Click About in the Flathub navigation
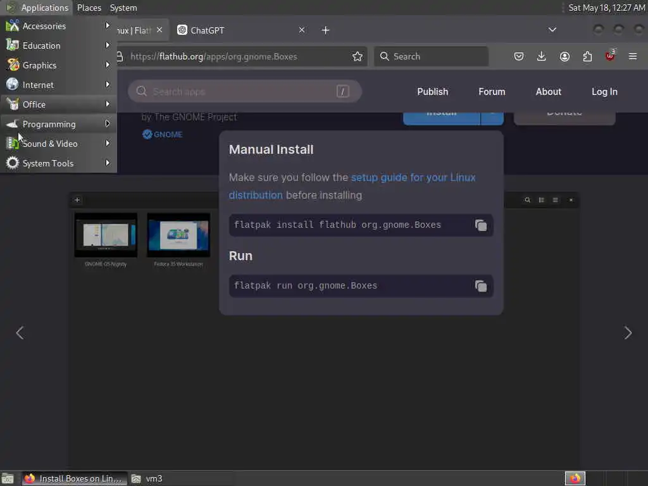 (x=549, y=92)
